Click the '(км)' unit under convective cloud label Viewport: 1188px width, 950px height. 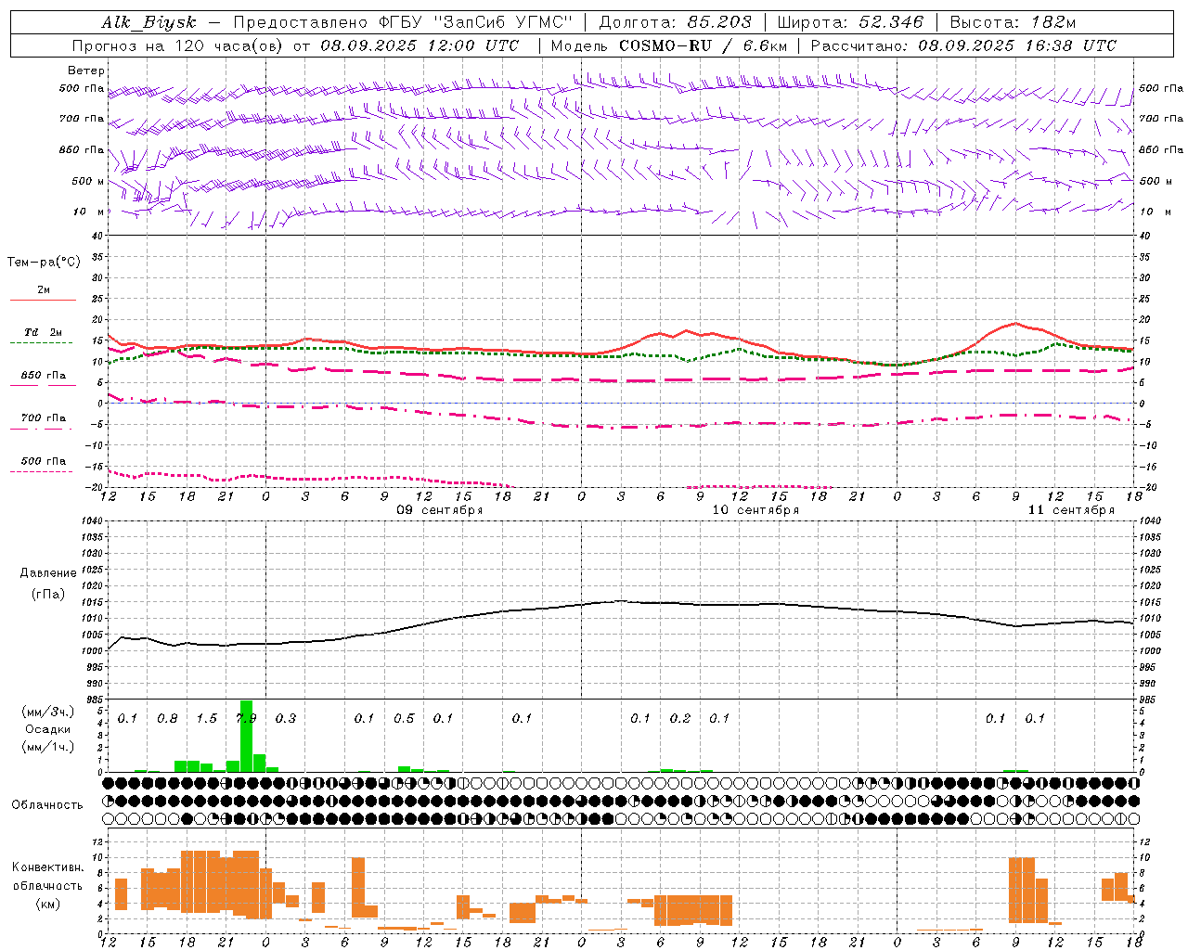click(x=47, y=904)
